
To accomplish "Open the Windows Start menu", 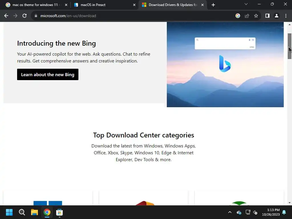I will (9, 212).
